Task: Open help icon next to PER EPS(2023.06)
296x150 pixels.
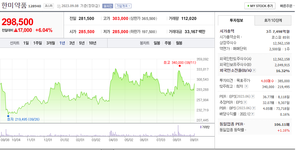Action: [x=253, y=97]
